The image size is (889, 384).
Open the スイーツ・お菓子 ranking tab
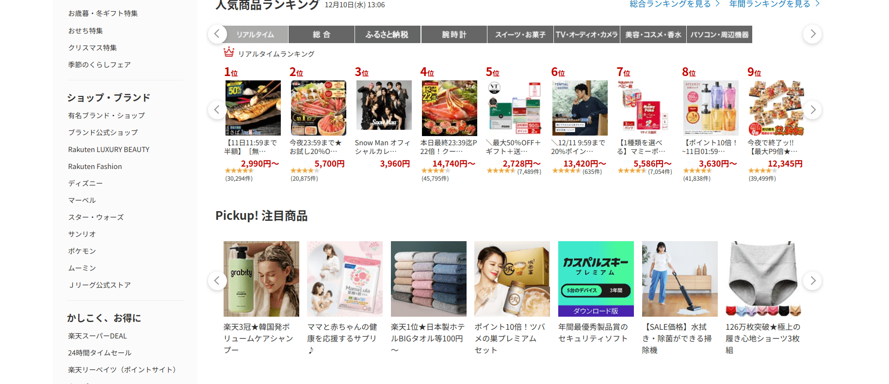pyautogui.click(x=520, y=34)
